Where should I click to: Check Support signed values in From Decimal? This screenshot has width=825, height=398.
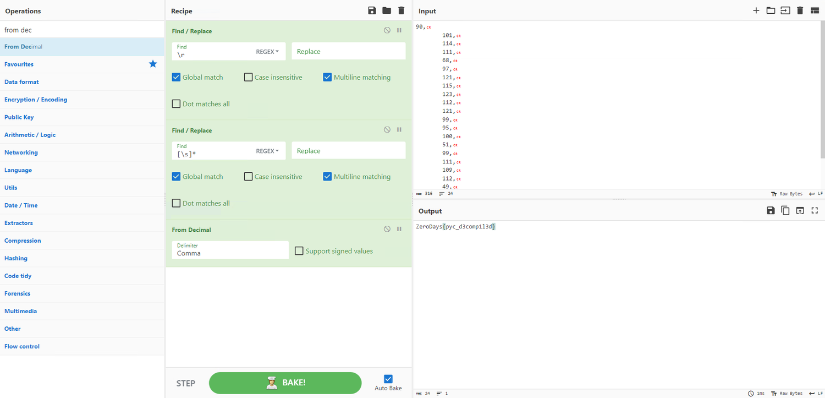tap(299, 250)
